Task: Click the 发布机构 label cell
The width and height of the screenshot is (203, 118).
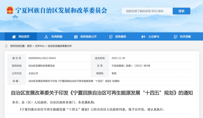Action: click(x=17, y=66)
